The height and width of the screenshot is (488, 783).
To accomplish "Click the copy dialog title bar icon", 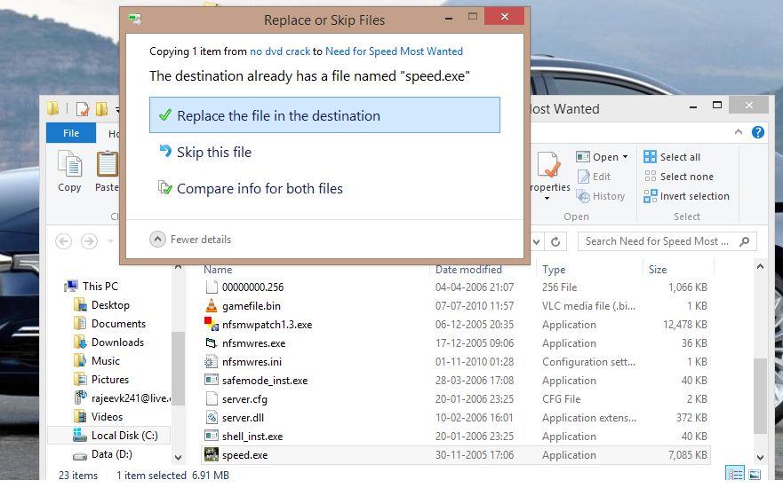I will pyautogui.click(x=135, y=20).
